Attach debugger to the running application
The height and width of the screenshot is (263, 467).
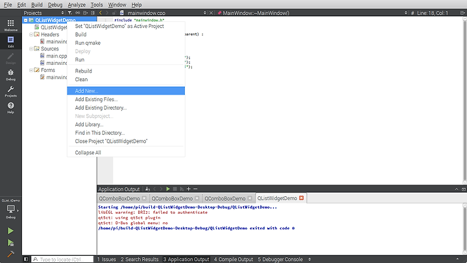(182, 189)
